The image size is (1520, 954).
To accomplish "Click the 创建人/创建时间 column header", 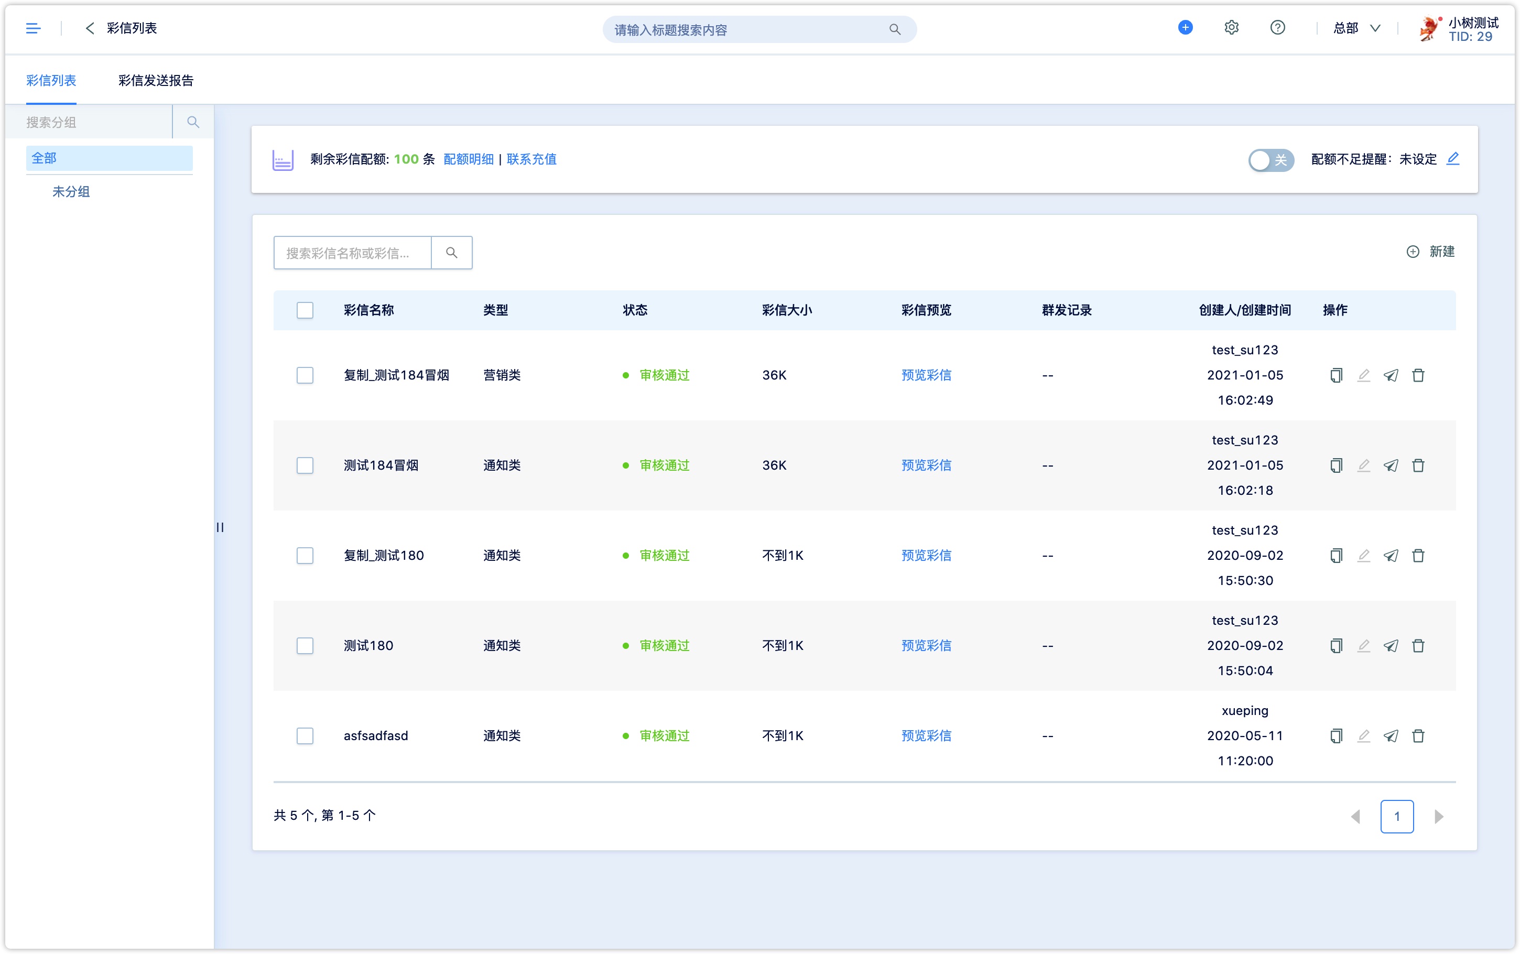I will tap(1244, 310).
